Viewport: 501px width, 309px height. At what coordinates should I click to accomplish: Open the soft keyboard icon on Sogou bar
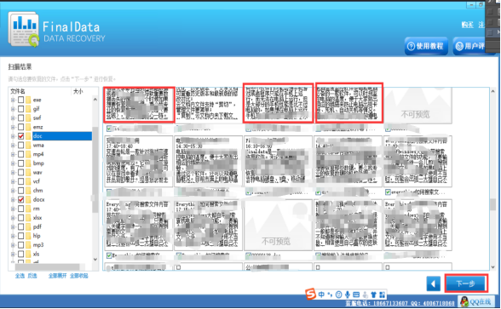356,295
